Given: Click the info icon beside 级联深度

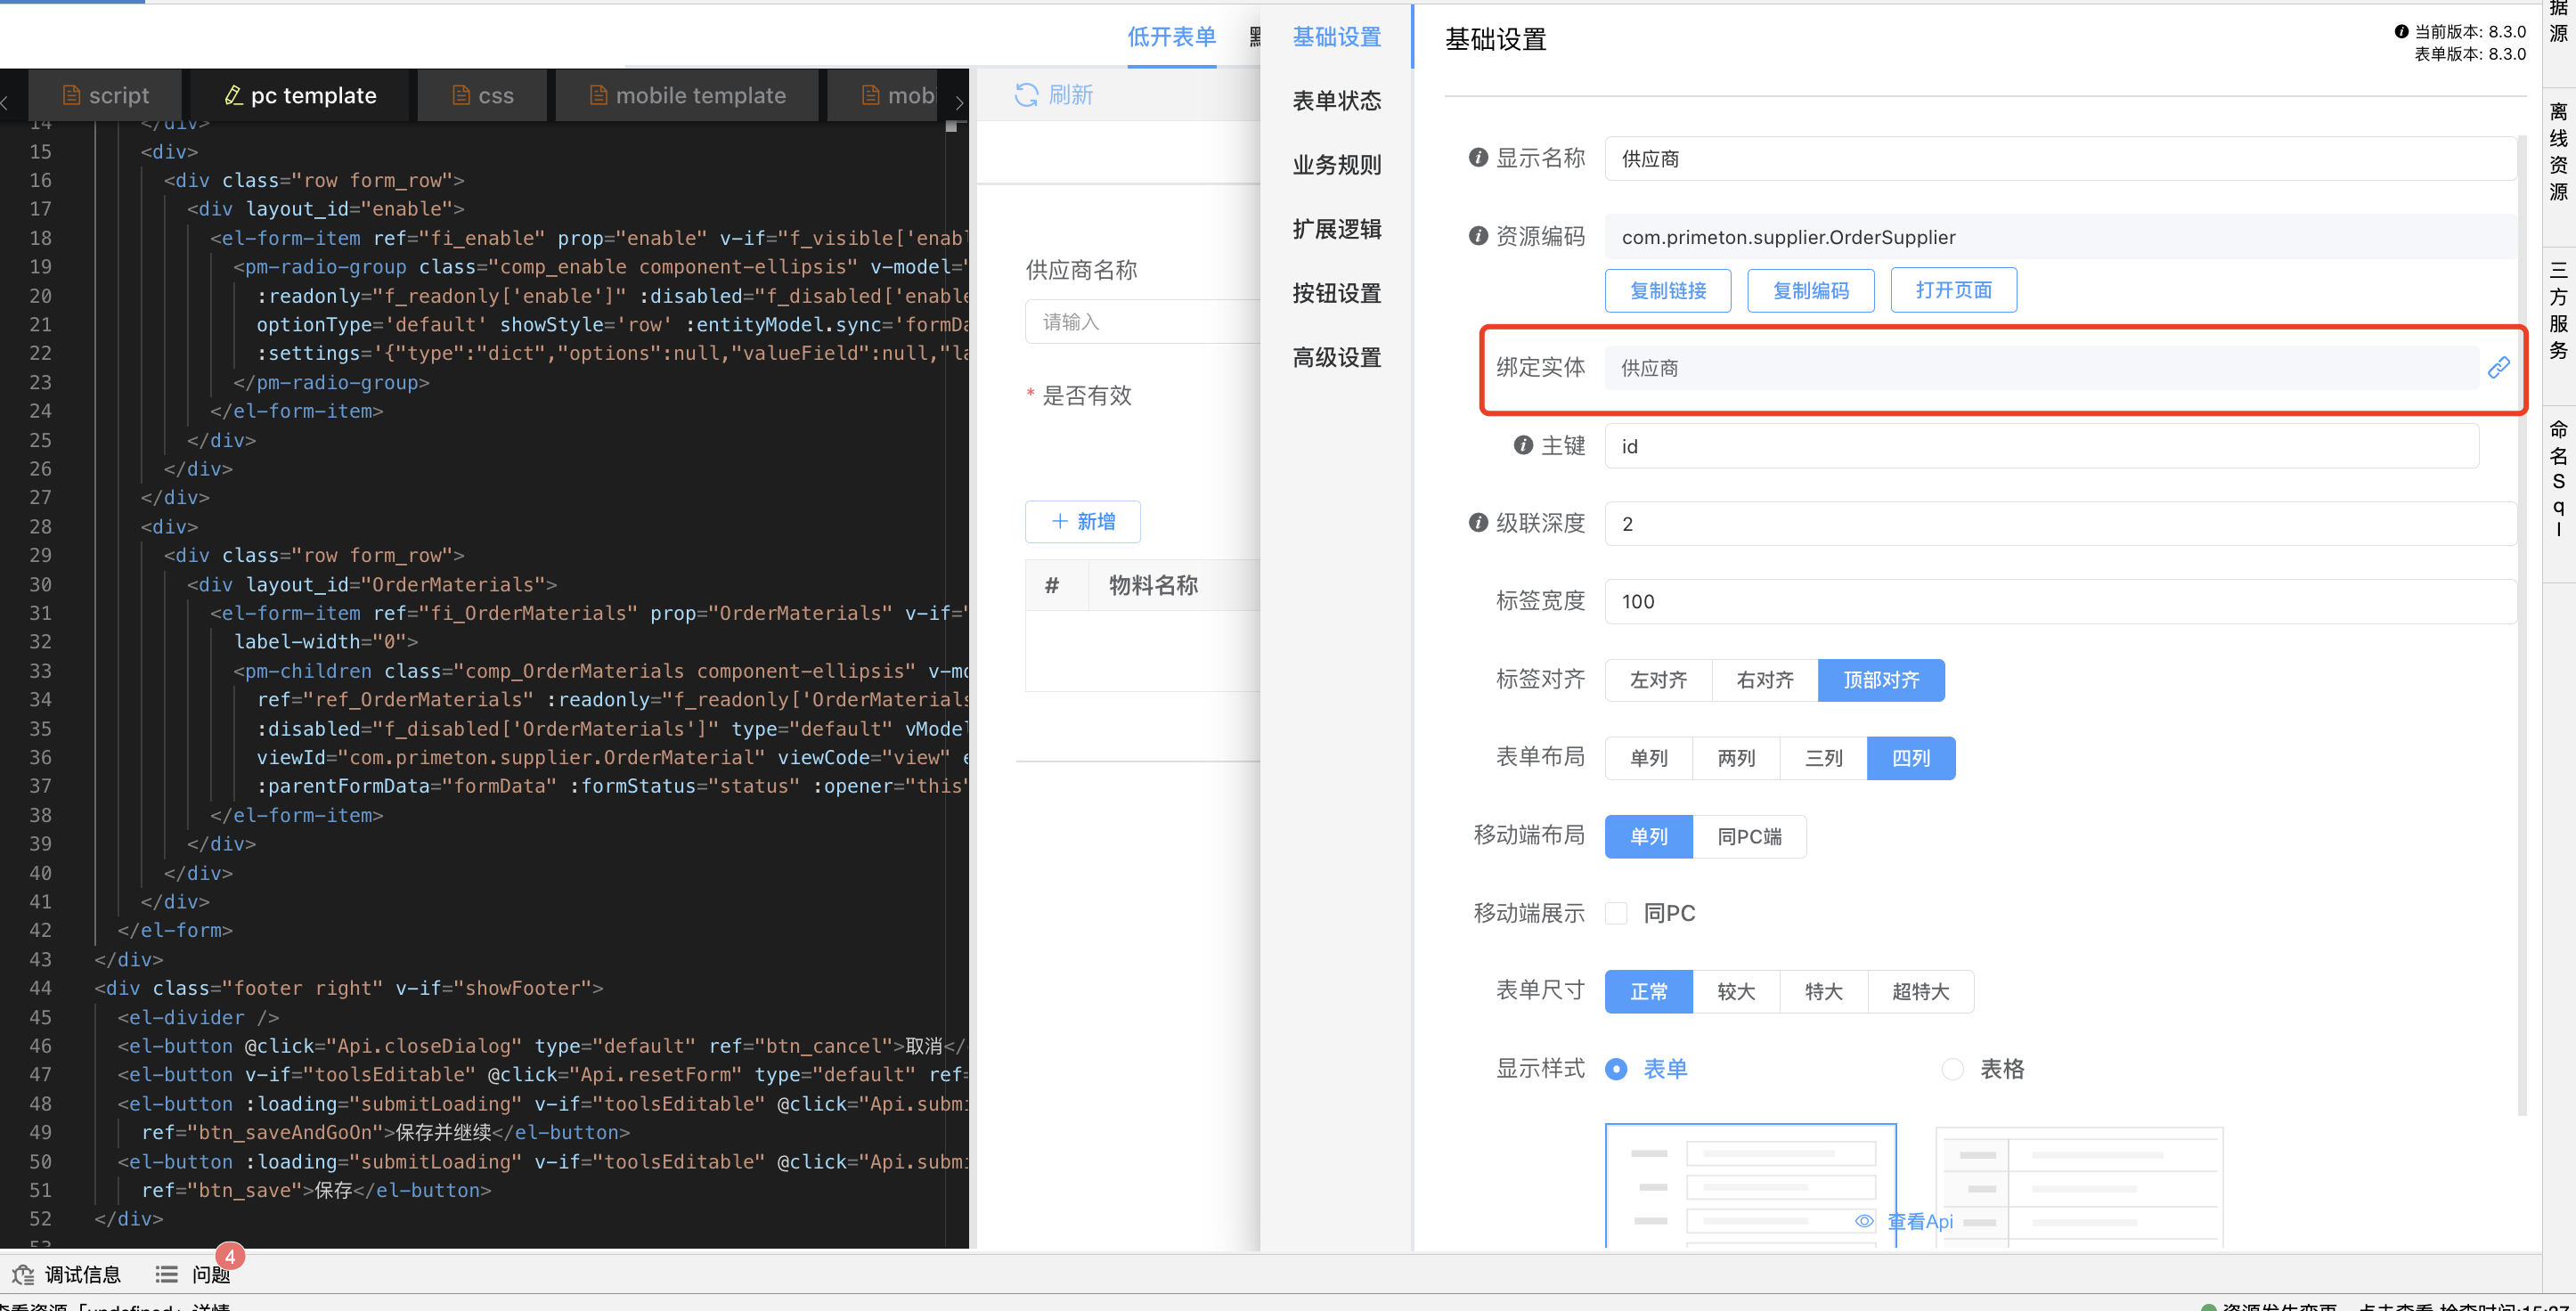Looking at the screenshot, I should pyautogui.click(x=1477, y=523).
